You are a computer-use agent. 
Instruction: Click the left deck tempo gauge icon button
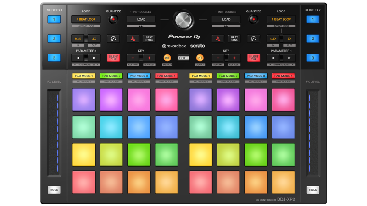[x=113, y=39]
